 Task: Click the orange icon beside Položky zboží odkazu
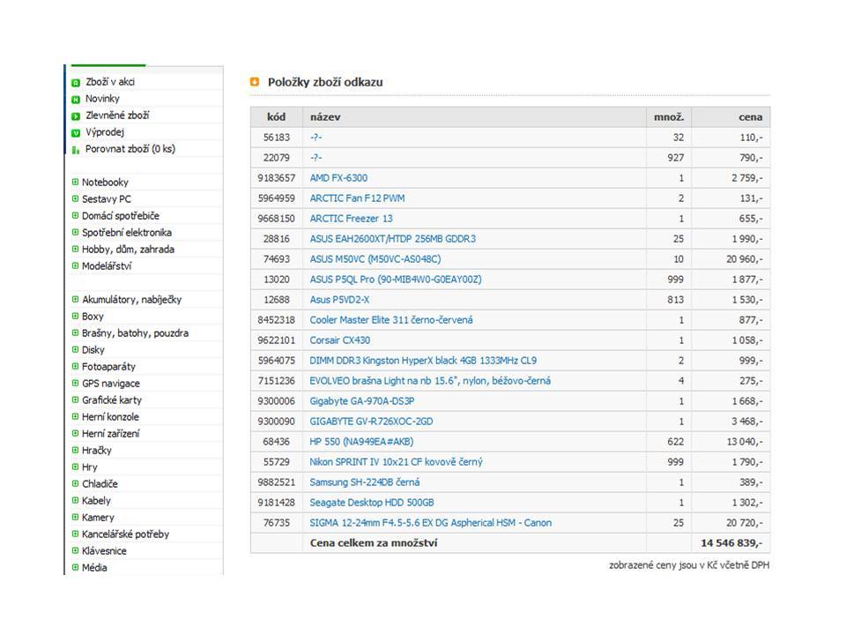pos(255,81)
